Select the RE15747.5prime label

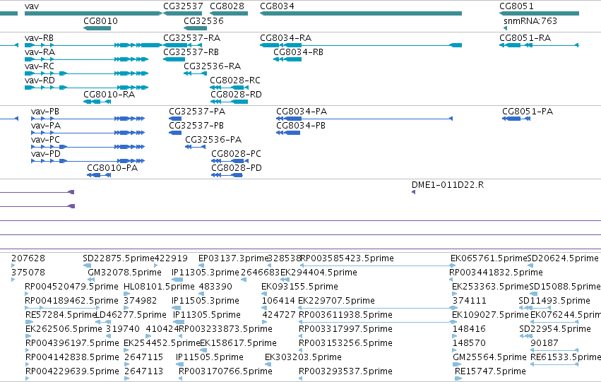(x=490, y=371)
